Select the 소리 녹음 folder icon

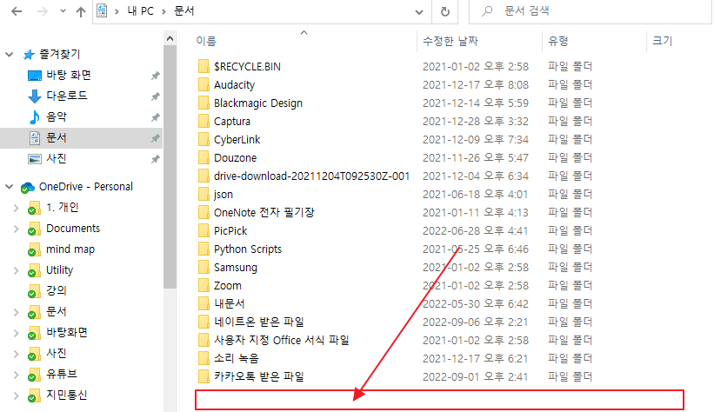point(204,358)
